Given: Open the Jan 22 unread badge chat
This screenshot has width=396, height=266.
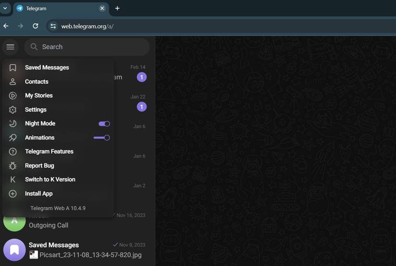Looking at the screenshot, I should (142, 107).
